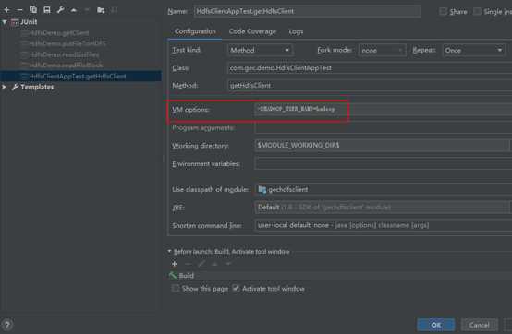
Task: Enable the Show this page checkbox
Action: (176, 289)
